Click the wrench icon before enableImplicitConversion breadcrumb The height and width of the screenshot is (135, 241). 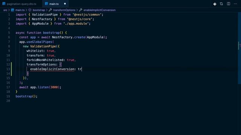click(81, 10)
